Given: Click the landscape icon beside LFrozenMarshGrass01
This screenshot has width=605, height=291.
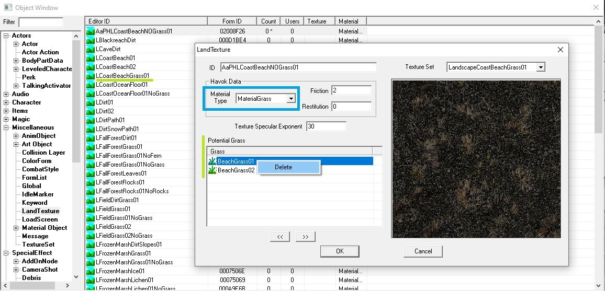Looking at the screenshot, I should click(x=91, y=253).
